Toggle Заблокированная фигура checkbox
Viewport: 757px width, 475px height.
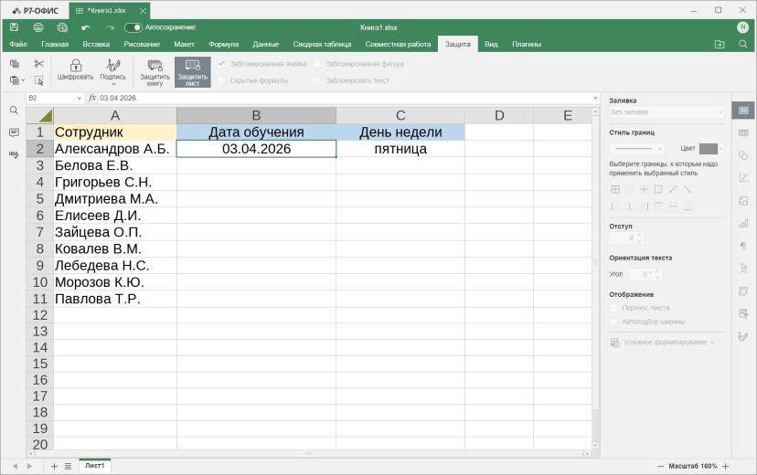tap(317, 64)
